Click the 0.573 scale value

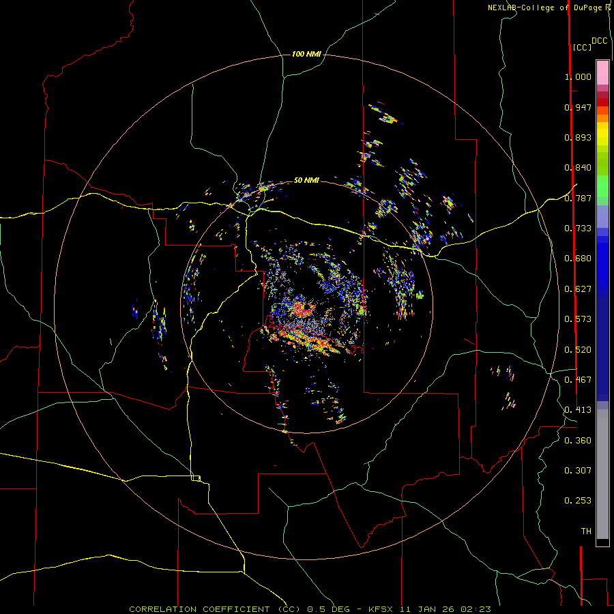coord(578,319)
